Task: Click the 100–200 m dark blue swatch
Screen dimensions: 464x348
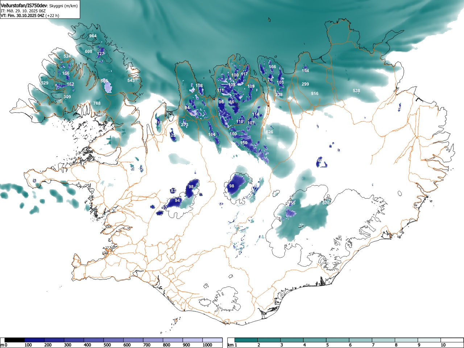Action: [34, 340]
